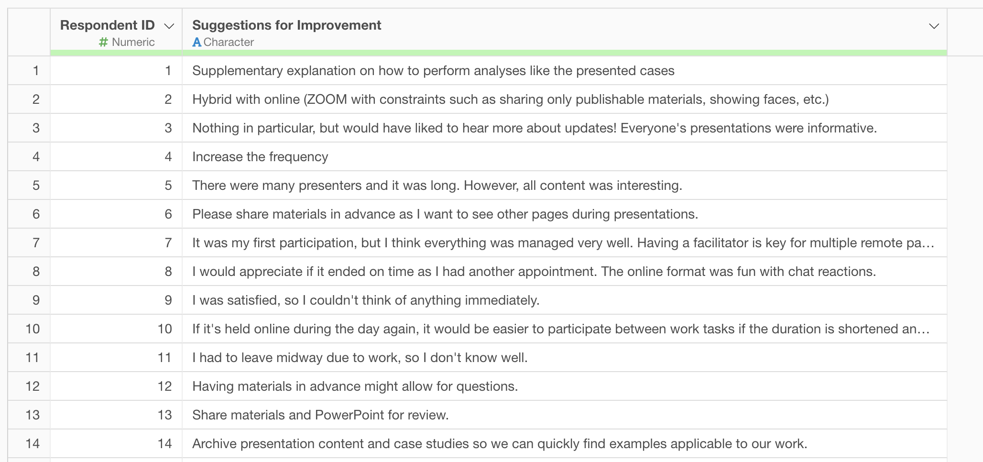Select the cell starting 'Hybrid with online'
This screenshot has width=983, height=462.
pyautogui.click(x=565, y=99)
